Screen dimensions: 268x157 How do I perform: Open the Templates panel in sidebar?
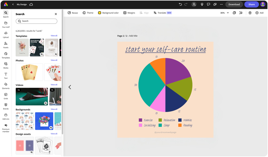(6, 55)
